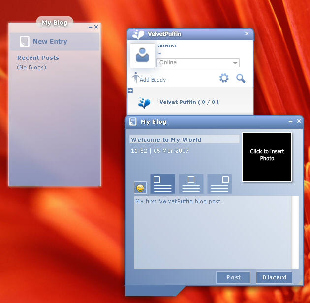Expand the Velvet Puffin ( 0 / 0 ) group

point(189,102)
